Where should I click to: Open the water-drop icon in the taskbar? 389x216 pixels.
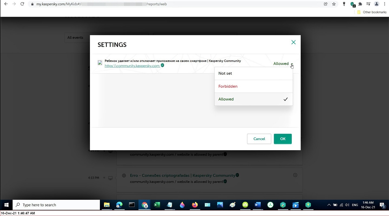click(x=182, y=205)
